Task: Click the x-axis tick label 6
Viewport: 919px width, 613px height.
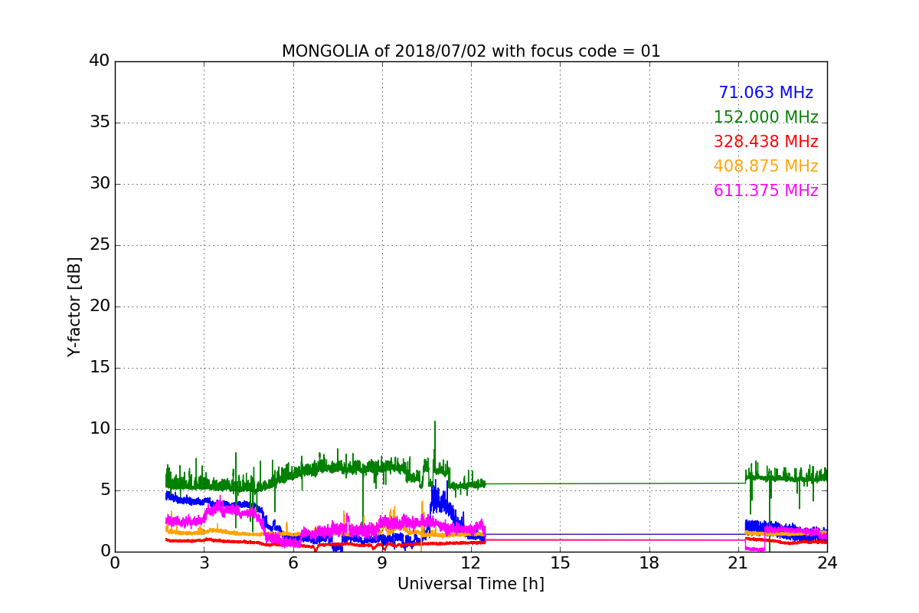Action: pyautogui.click(x=293, y=563)
